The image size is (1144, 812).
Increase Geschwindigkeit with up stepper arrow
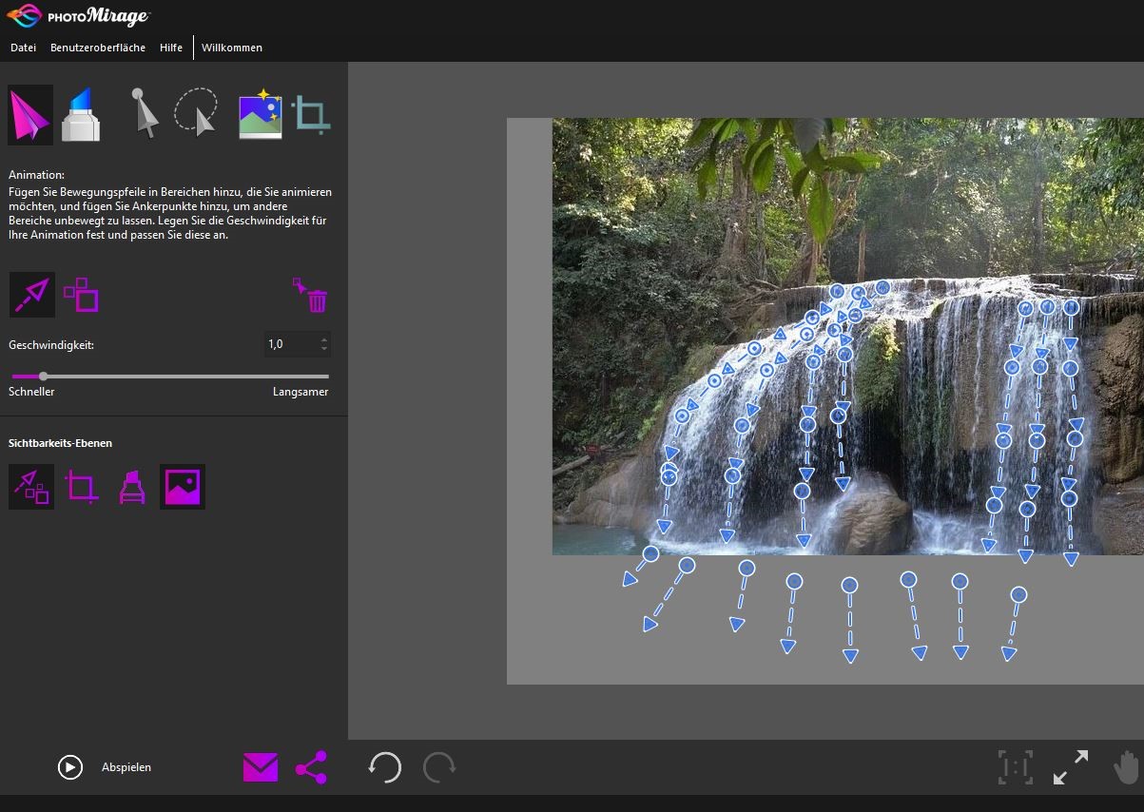coord(324,339)
